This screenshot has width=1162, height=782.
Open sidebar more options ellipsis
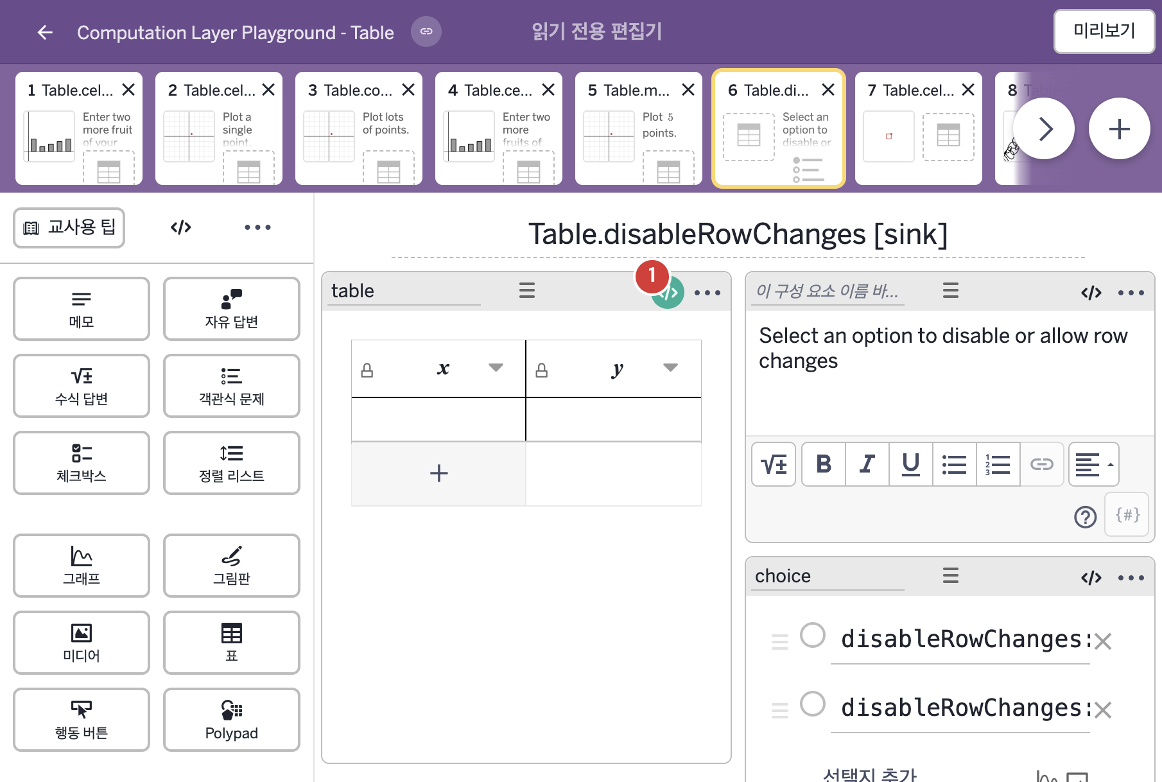pos(257,227)
